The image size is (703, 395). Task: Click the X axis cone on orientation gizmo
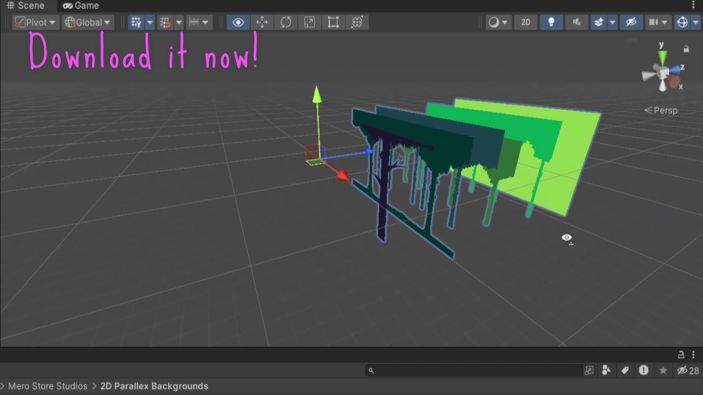coord(674,82)
